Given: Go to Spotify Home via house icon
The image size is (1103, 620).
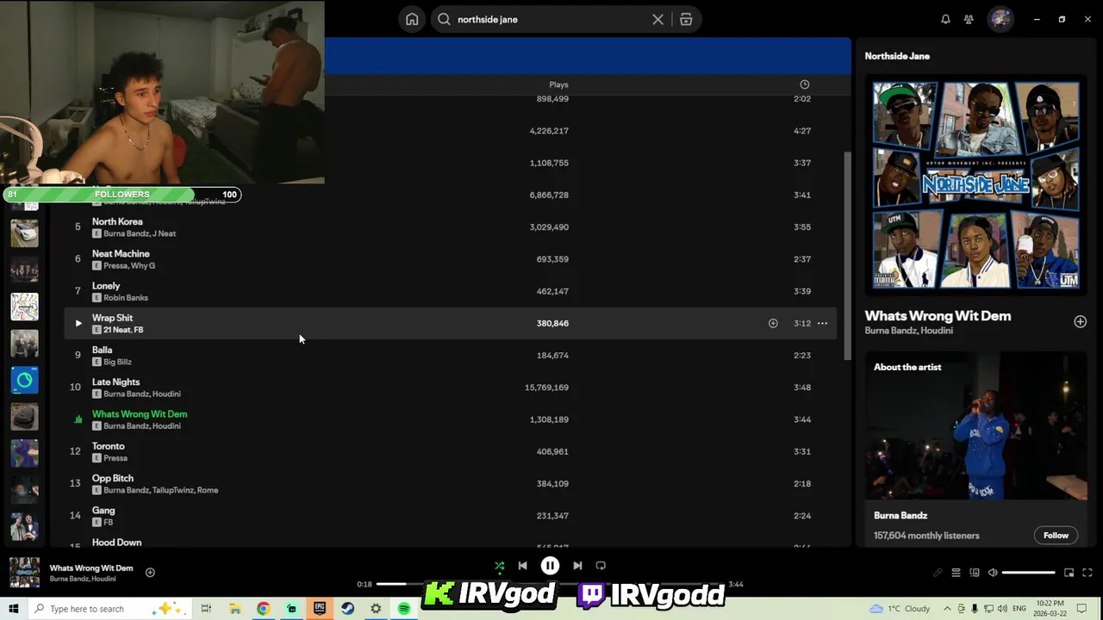Looking at the screenshot, I should pyautogui.click(x=412, y=19).
